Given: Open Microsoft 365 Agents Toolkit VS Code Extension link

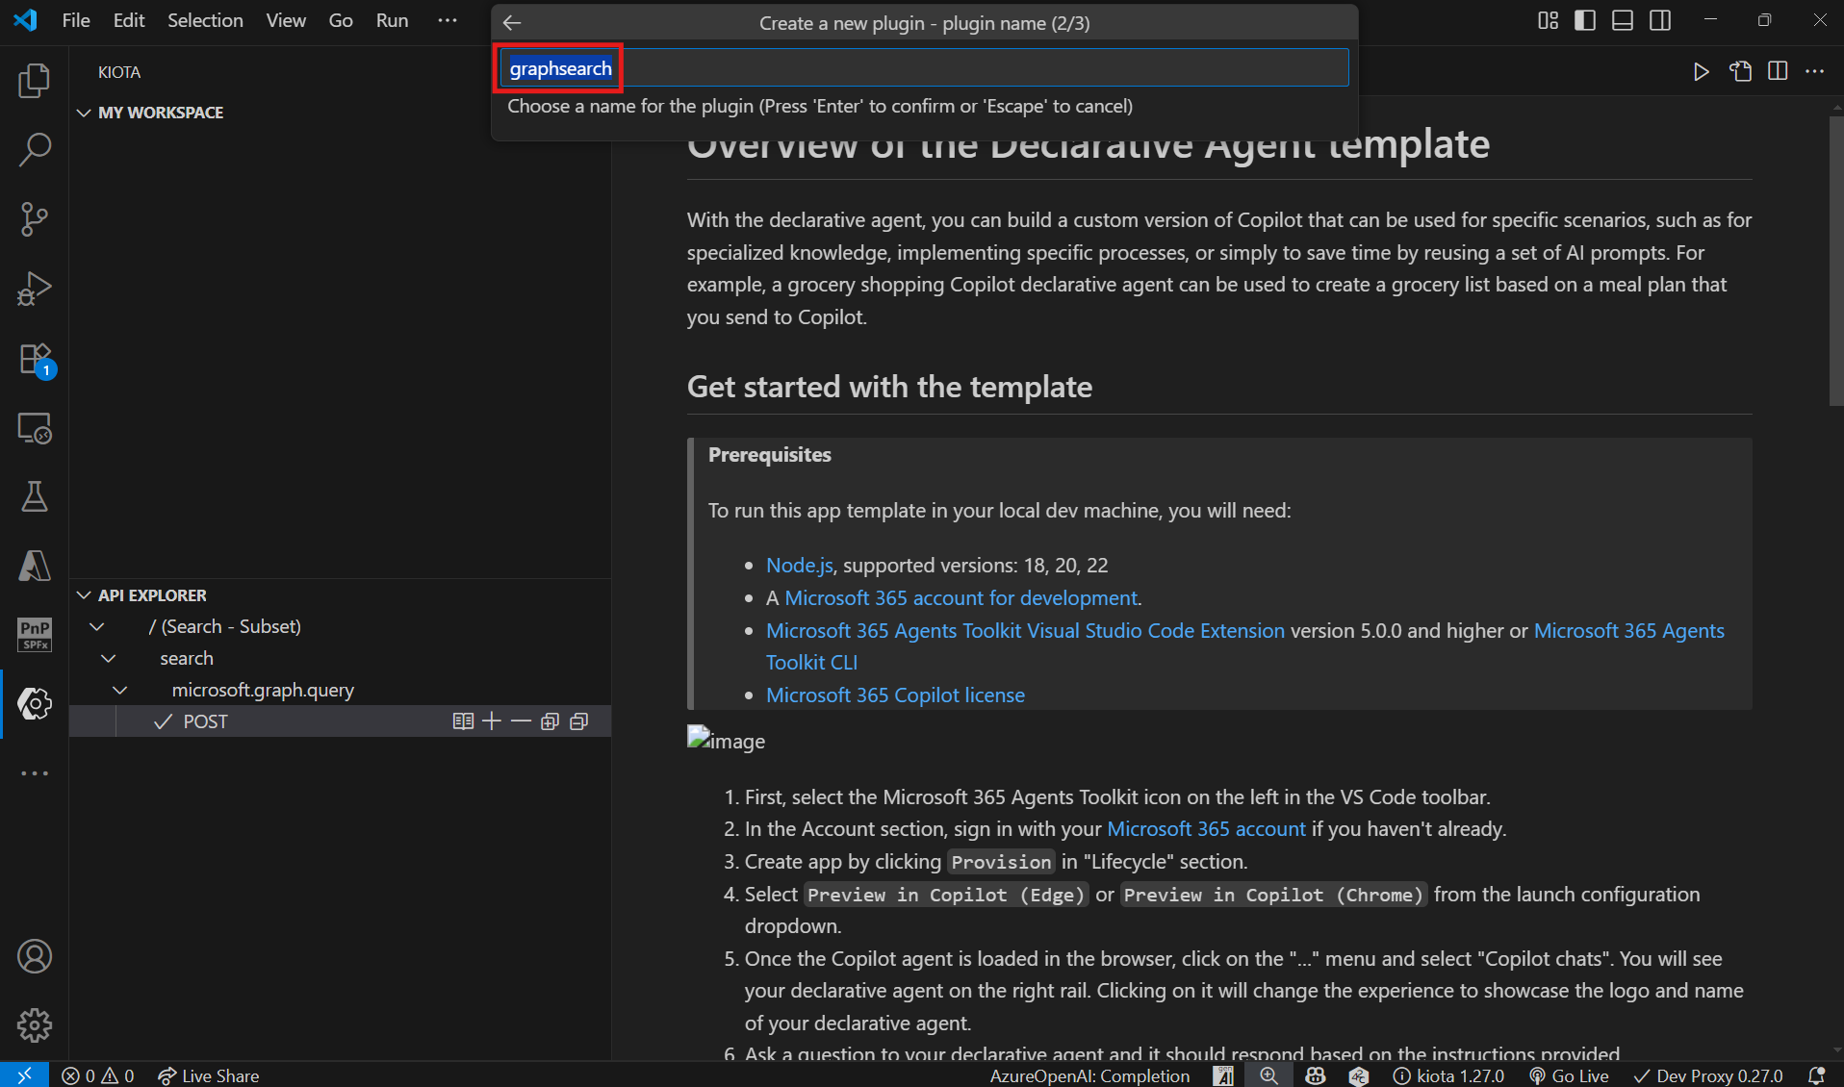Looking at the screenshot, I should (1025, 631).
